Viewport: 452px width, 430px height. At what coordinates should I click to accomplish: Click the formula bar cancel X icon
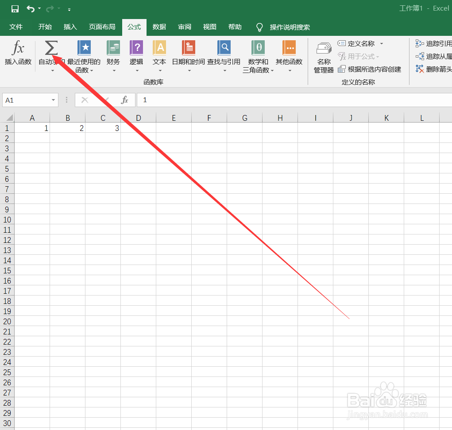click(85, 100)
